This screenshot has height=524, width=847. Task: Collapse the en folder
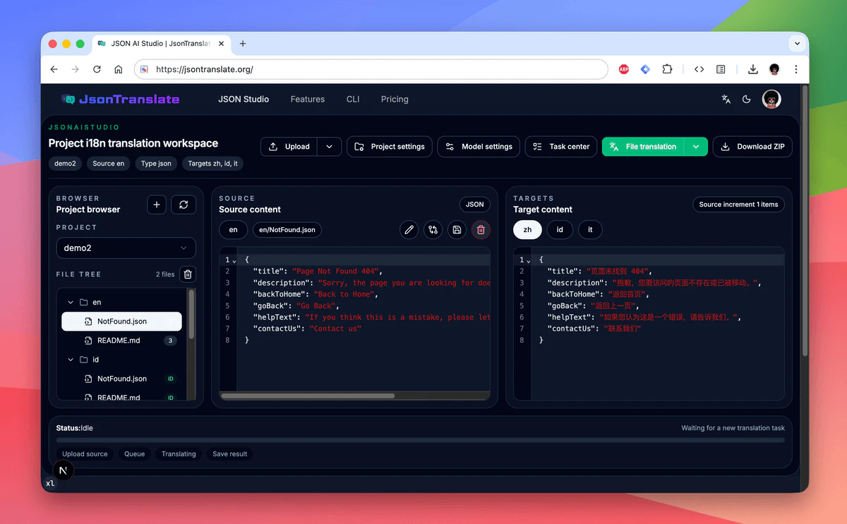click(x=71, y=302)
